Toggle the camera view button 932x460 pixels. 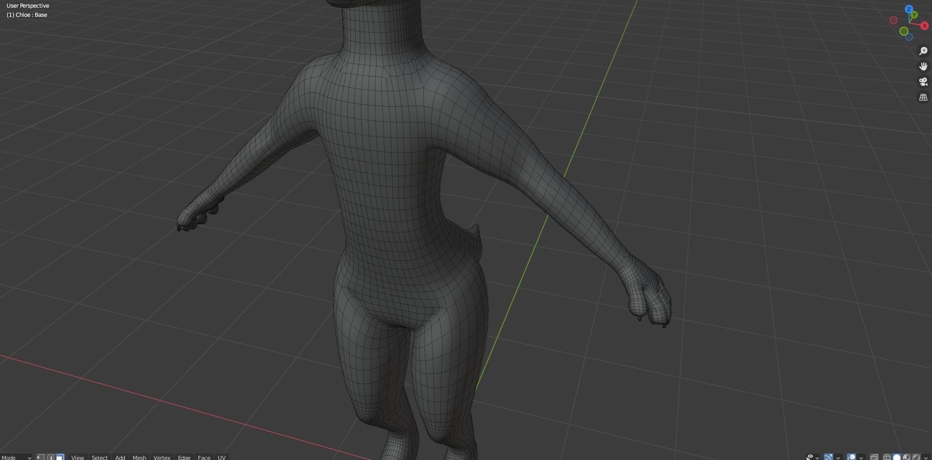pos(923,82)
